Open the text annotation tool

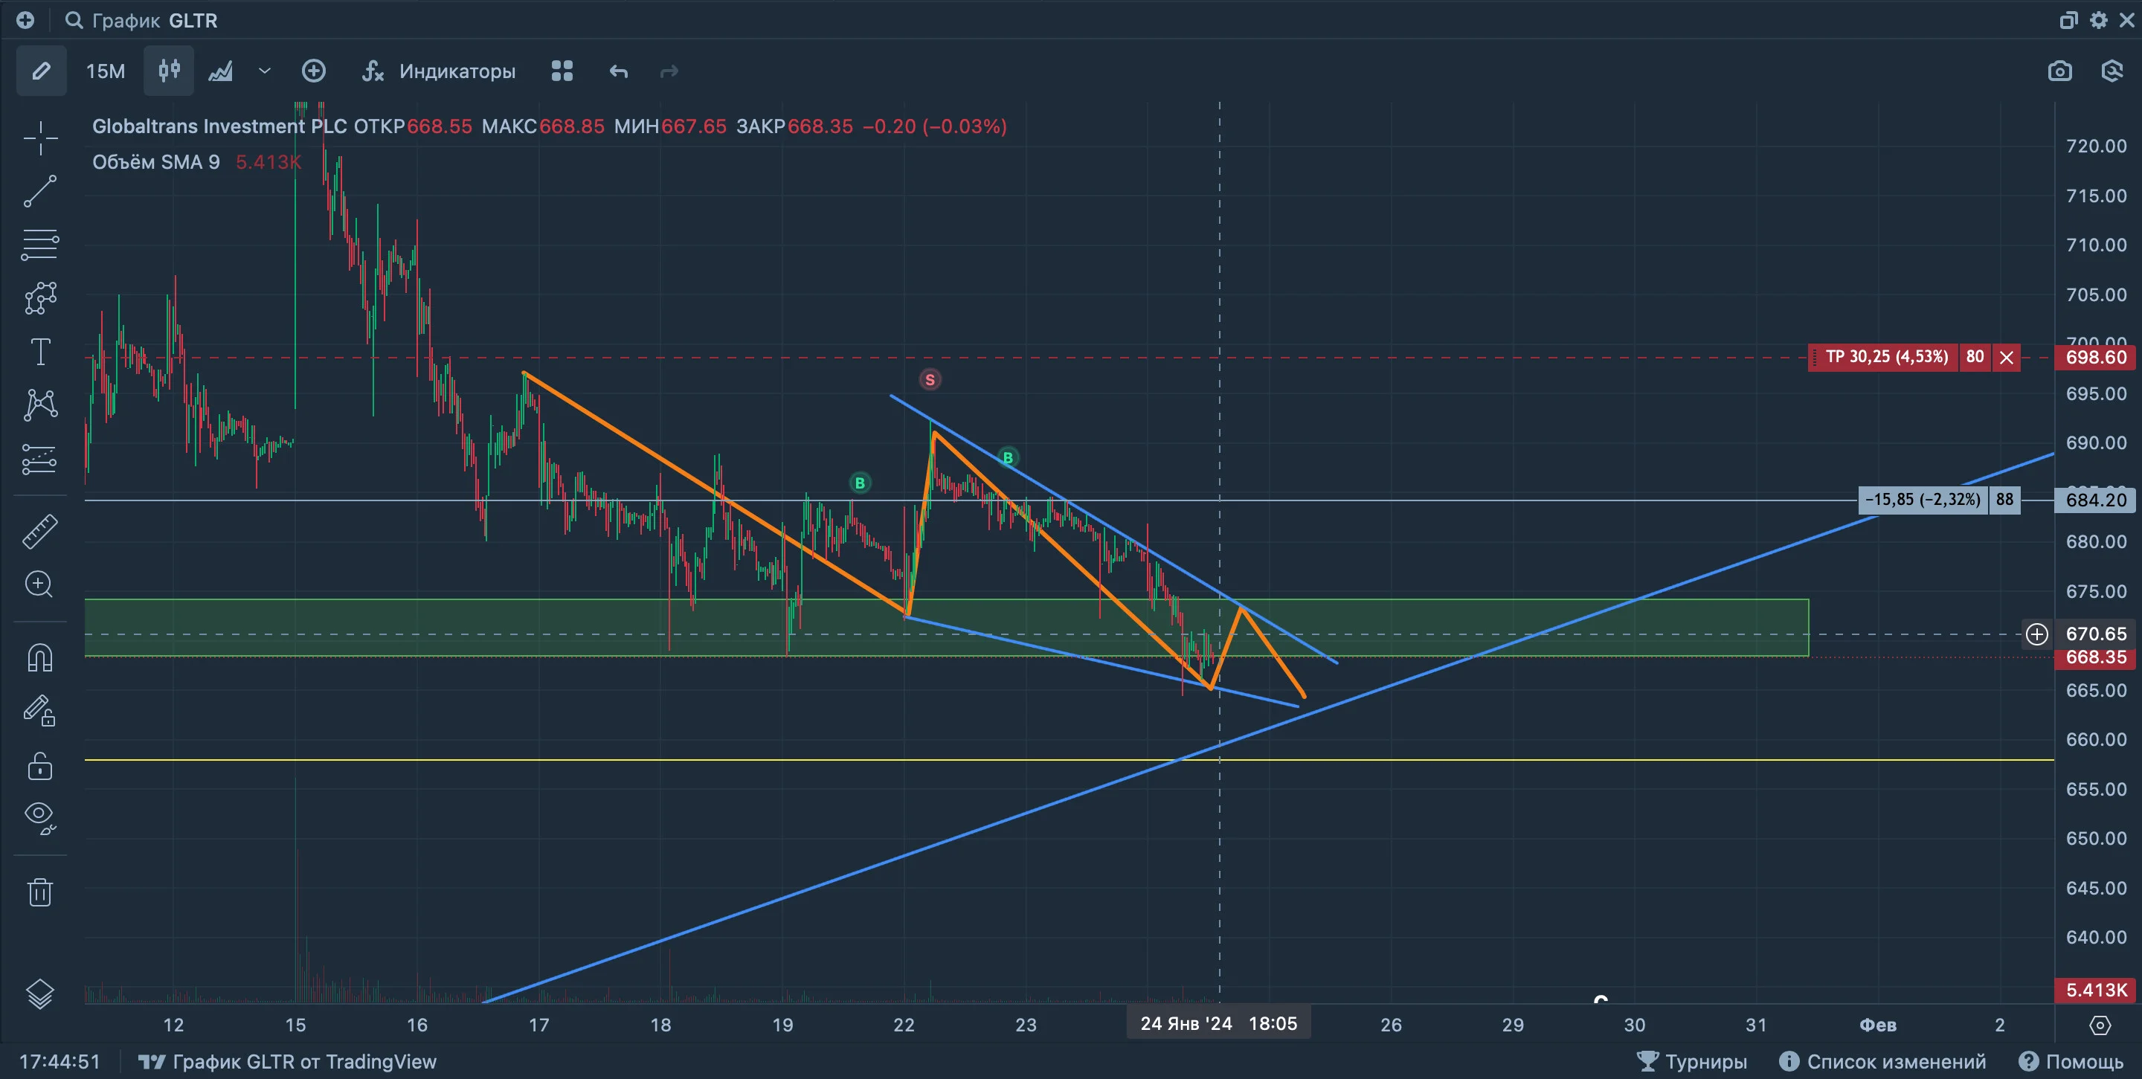[40, 352]
